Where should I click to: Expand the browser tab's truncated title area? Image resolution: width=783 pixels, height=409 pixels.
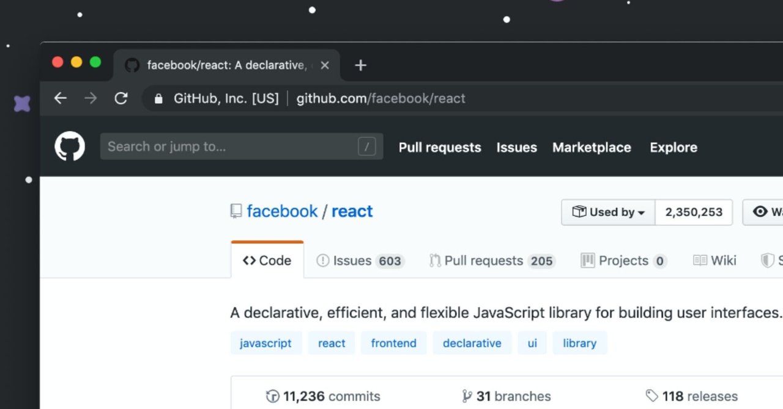[229, 65]
